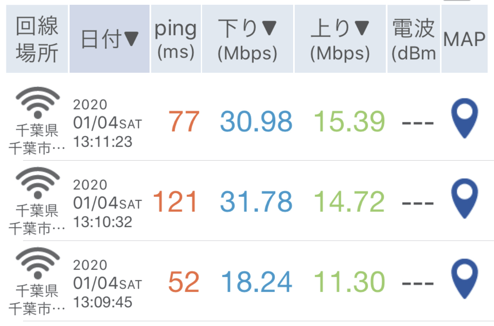The width and height of the screenshot is (494, 326).
Task: Open the 11.30 Mbps upload value
Action: (350, 282)
